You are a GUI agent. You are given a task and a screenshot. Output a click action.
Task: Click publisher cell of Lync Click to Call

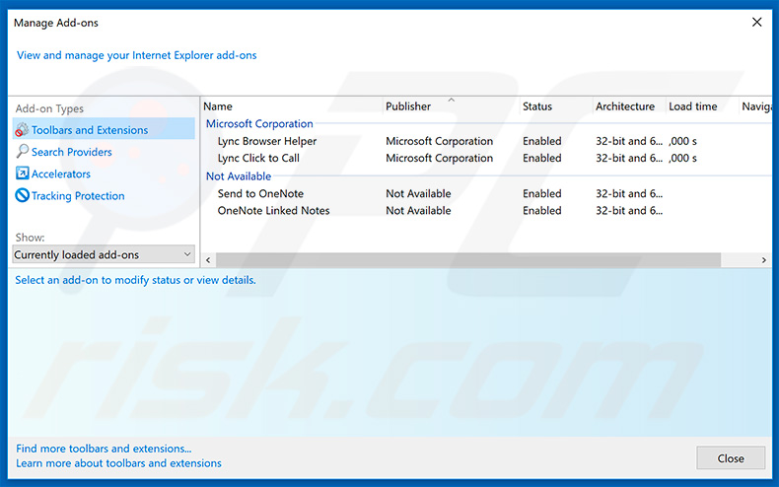[x=439, y=158]
